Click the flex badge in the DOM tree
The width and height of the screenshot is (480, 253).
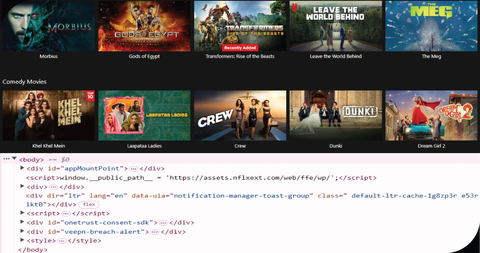click(89, 205)
